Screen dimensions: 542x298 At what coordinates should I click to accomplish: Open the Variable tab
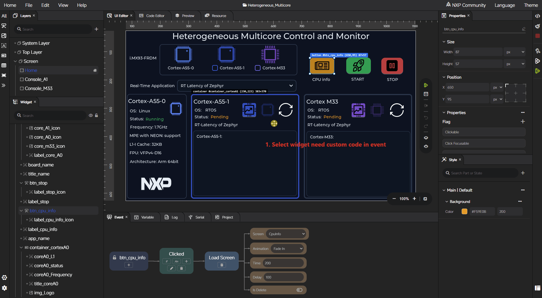pyautogui.click(x=144, y=217)
